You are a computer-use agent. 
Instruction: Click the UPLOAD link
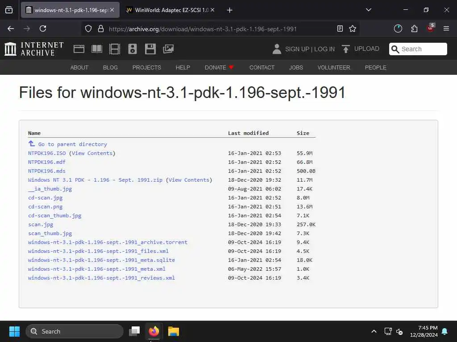coord(367,49)
